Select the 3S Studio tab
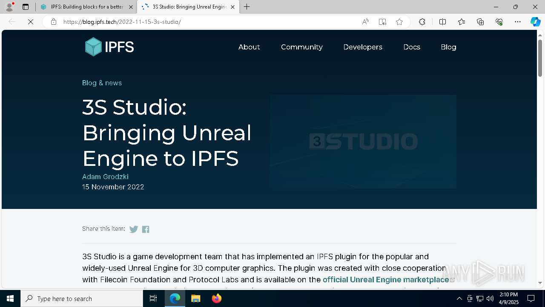The height and width of the screenshot is (307, 545). 189,7
